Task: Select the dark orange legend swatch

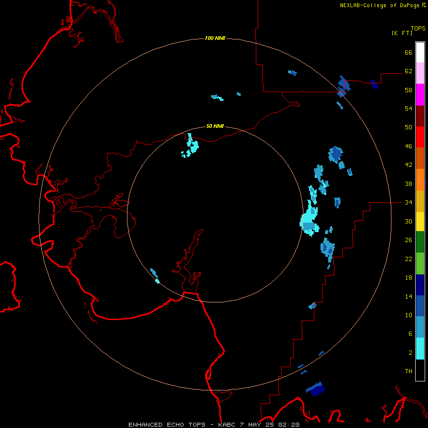Action: coord(420,158)
